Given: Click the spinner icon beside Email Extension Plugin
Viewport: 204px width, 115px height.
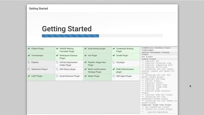Looking at the screenshot, I should click(x=57, y=76).
